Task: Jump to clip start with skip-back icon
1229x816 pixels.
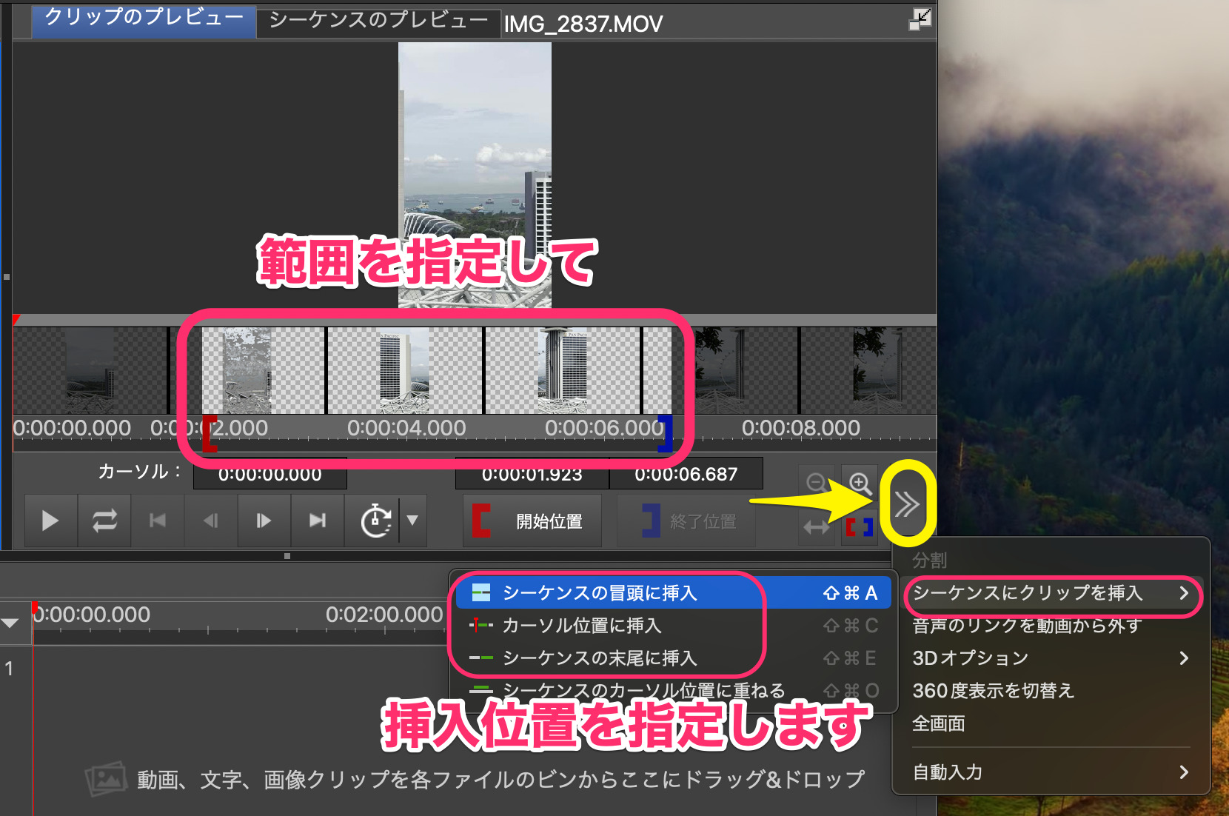Action: pyautogui.click(x=157, y=521)
